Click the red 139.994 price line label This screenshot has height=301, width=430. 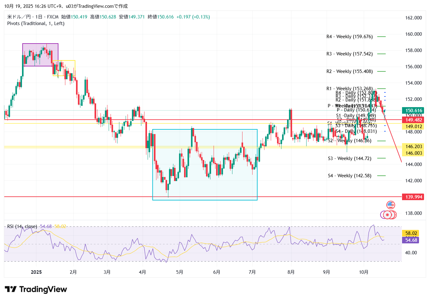pos(413,197)
